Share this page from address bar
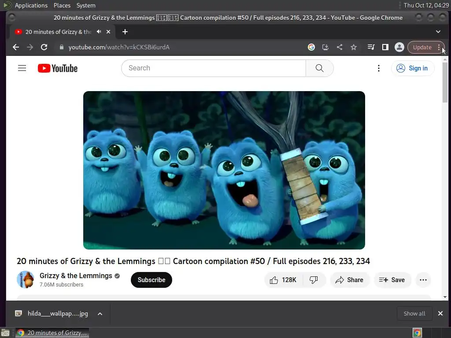This screenshot has height=338, width=451. (x=340, y=47)
